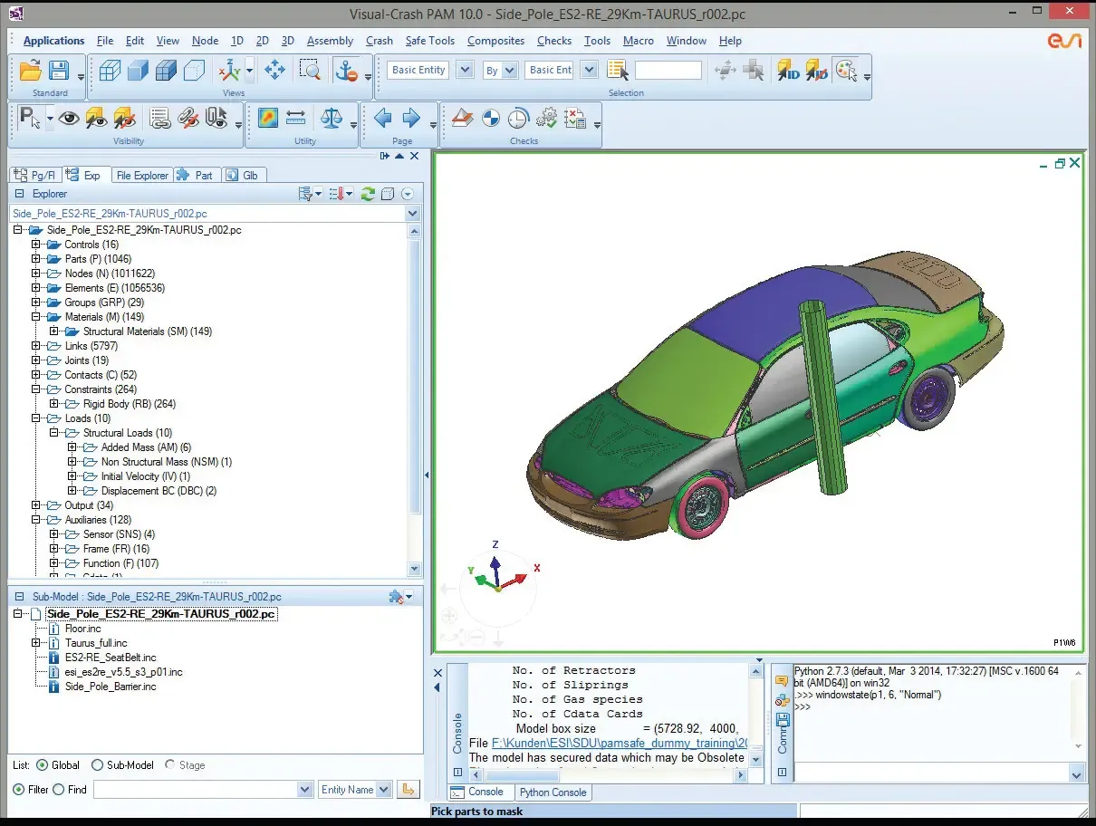The width and height of the screenshot is (1096, 826).
Task: Save the model with the floppy disk icon
Action: pos(59,70)
